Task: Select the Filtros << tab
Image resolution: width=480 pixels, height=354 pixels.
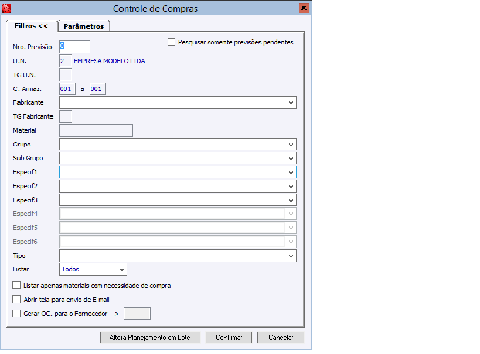Action: (x=31, y=26)
